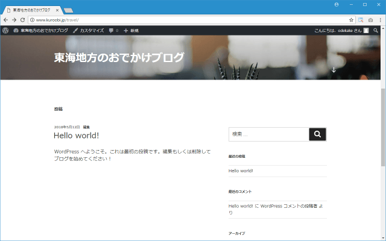Open the admin bar search magnifier

[x=375, y=31]
